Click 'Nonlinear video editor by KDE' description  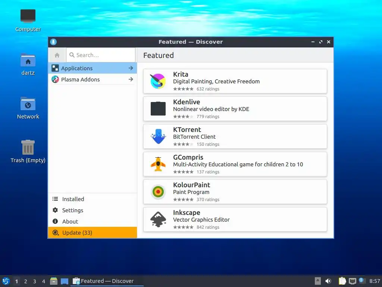[211, 109]
